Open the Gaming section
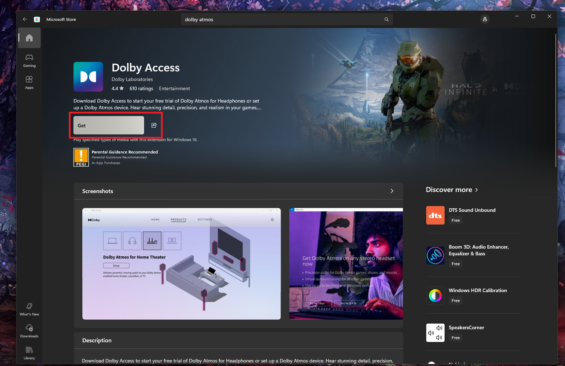 coord(29,60)
